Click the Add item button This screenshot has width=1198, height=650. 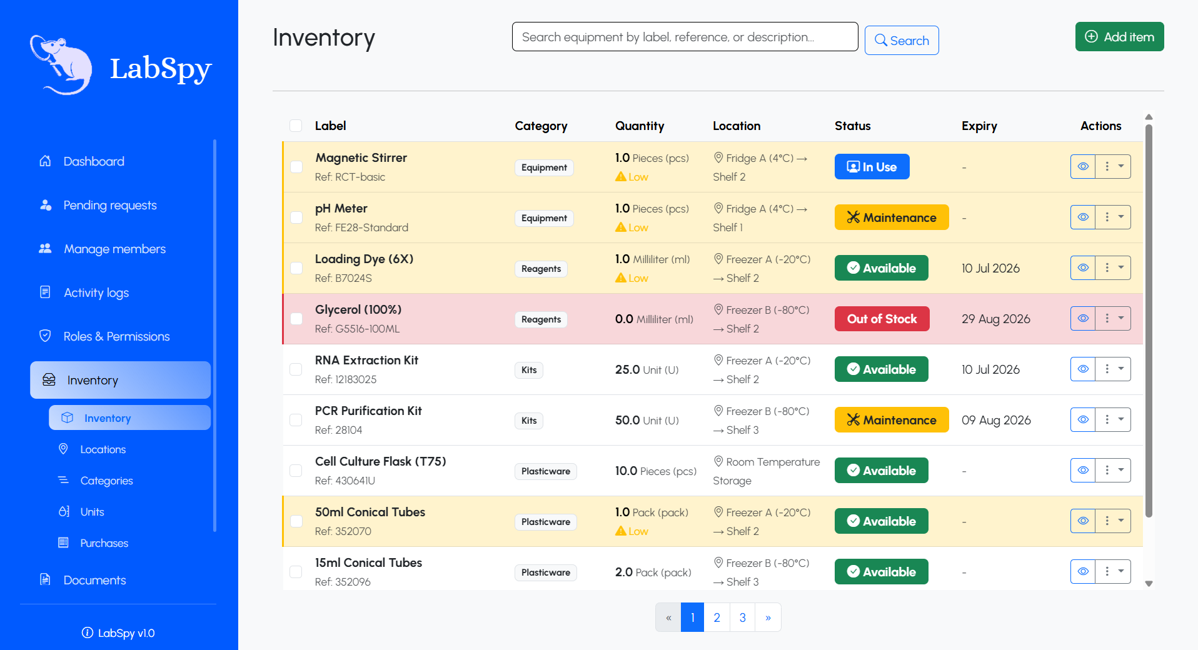coord(1119,36)
